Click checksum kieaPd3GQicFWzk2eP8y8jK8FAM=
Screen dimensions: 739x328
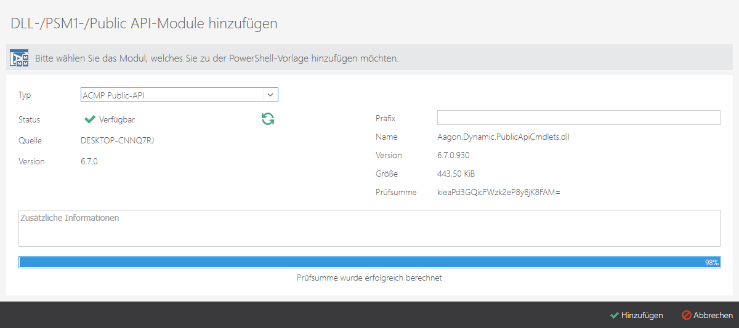[x=498, y=192]
